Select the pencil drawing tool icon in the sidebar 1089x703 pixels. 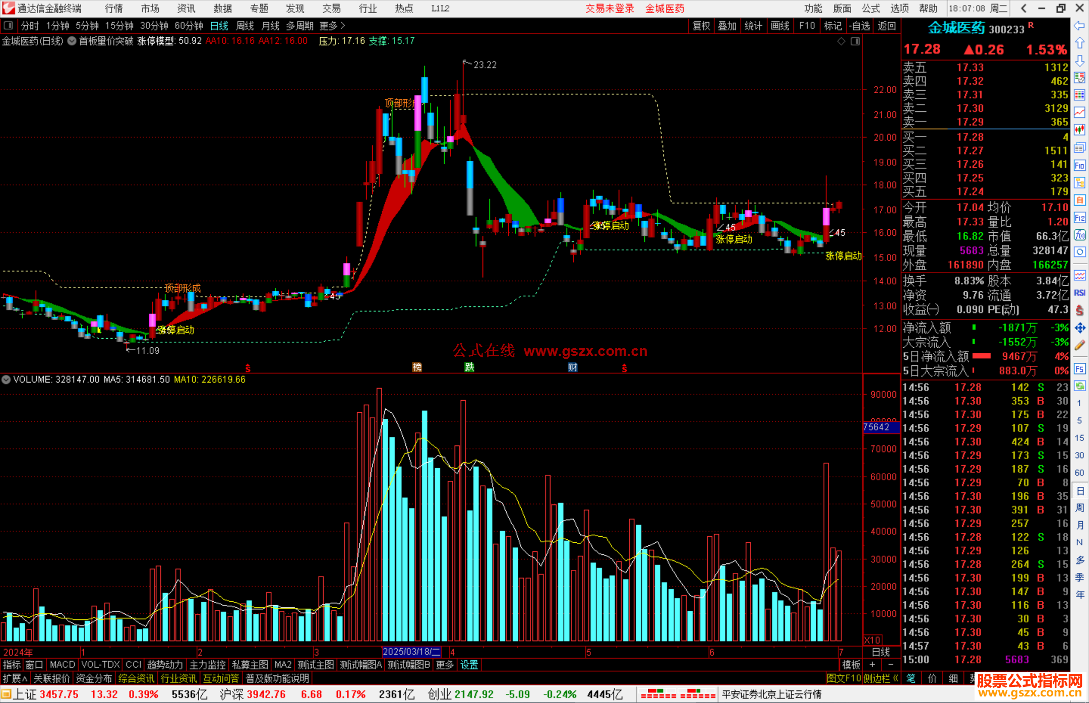coord(1079,346)
